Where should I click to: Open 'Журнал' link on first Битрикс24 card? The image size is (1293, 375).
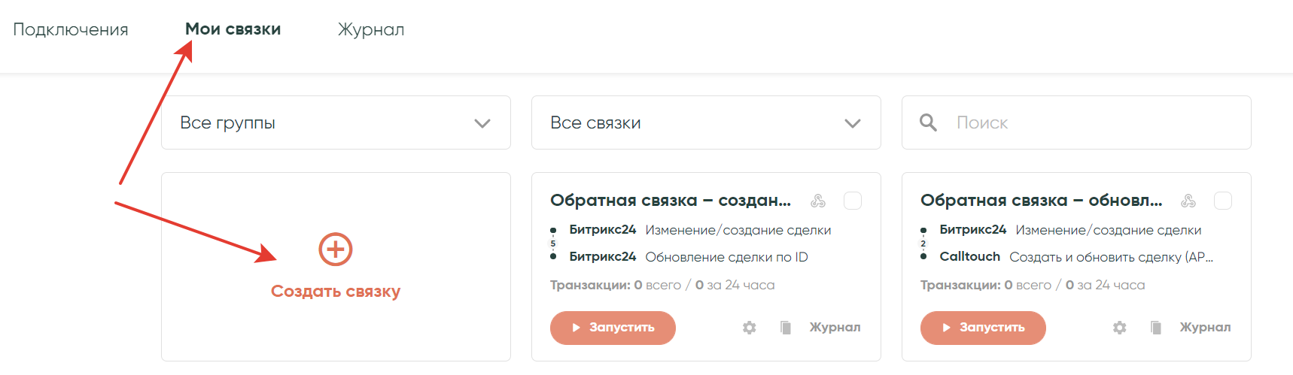coord(835,328)
